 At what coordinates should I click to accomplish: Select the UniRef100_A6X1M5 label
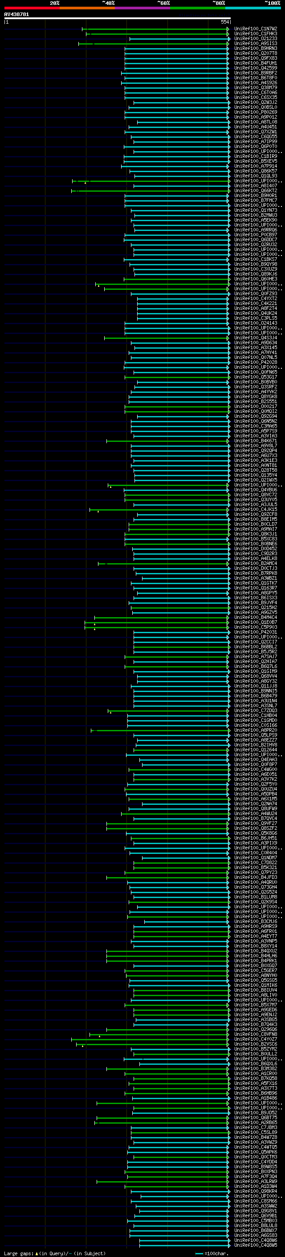255,799
